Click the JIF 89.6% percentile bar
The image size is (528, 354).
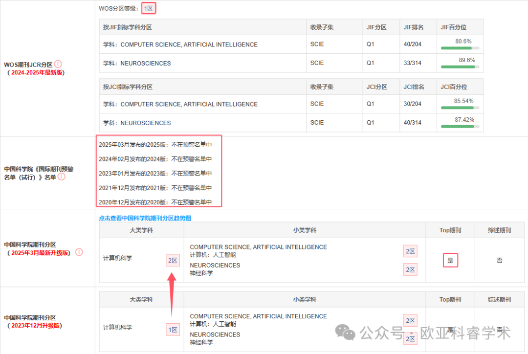pyautogui.click(x=460, y=67)
